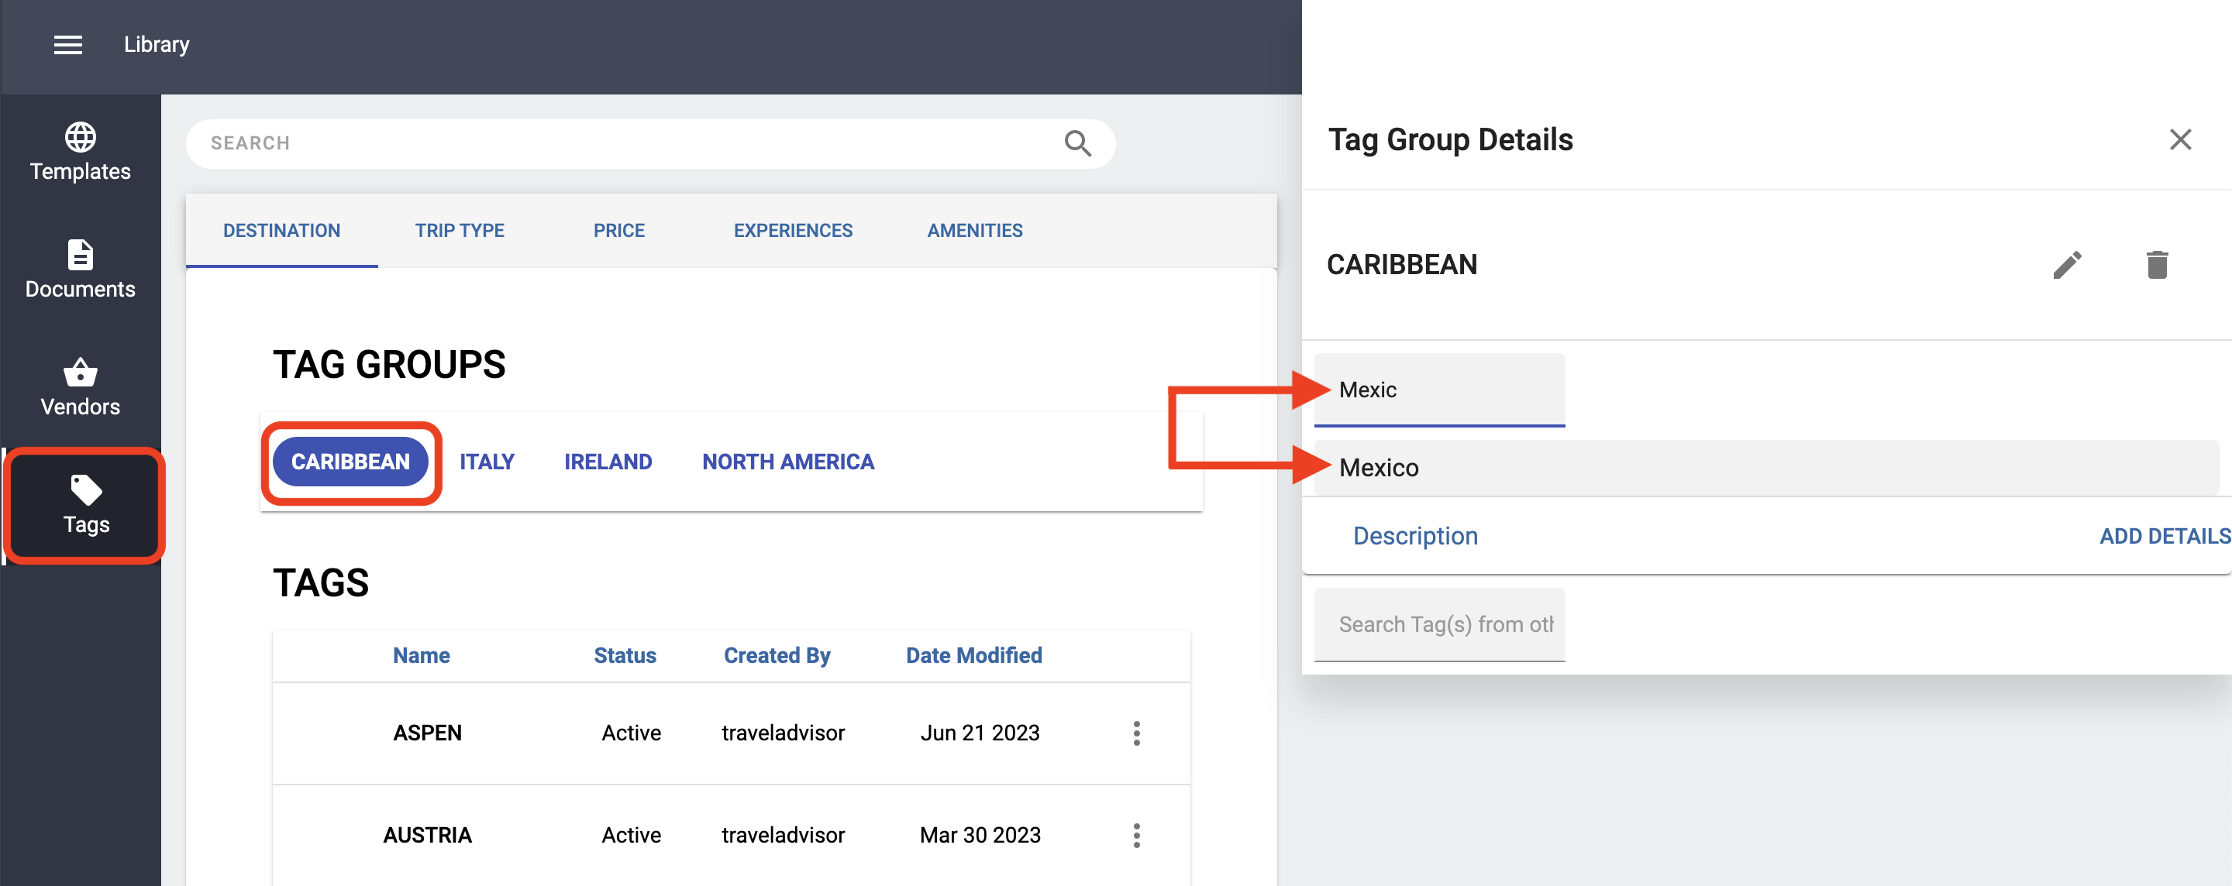This screenshot has width=2232, height=886.
Task: Focus the main SEARCH field
Action: (x=650, y=143)
